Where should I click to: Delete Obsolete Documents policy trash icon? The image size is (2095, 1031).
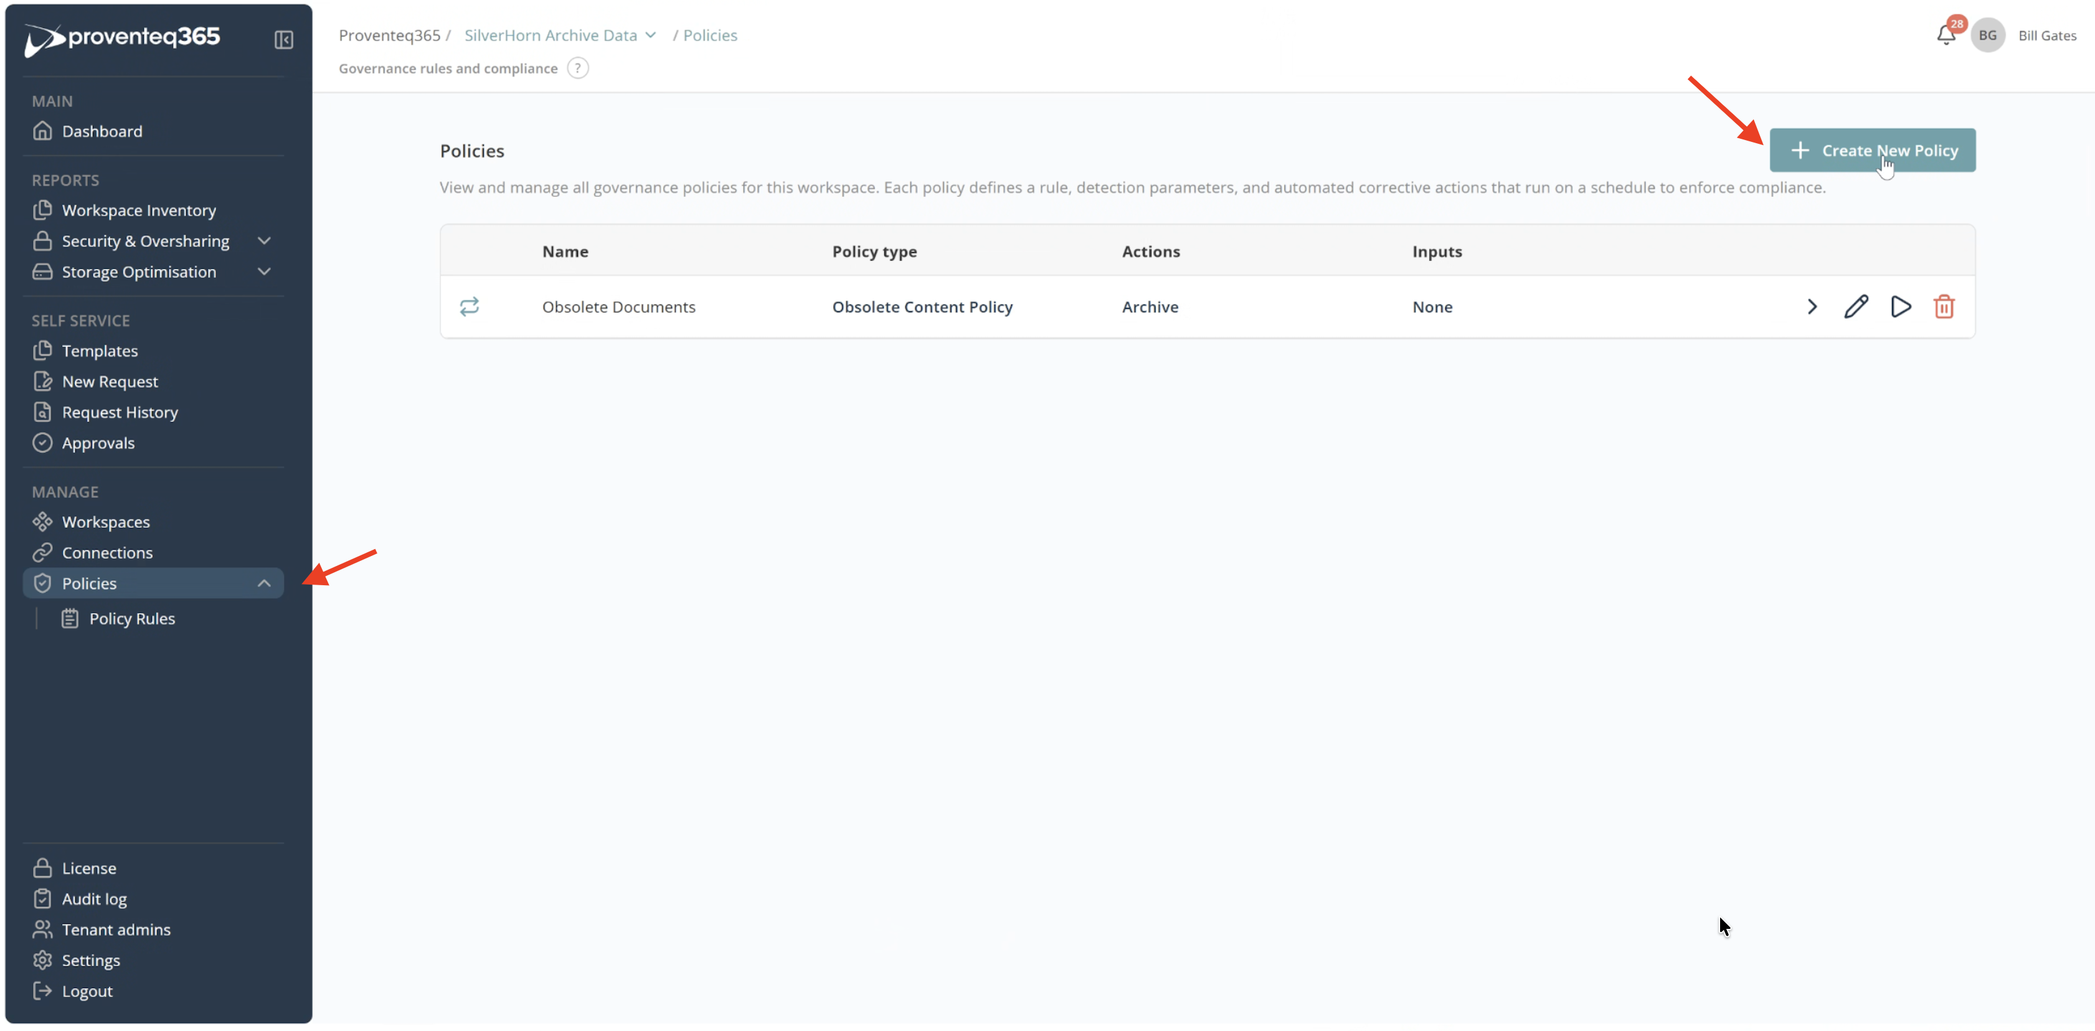(x=1944, y=306)
